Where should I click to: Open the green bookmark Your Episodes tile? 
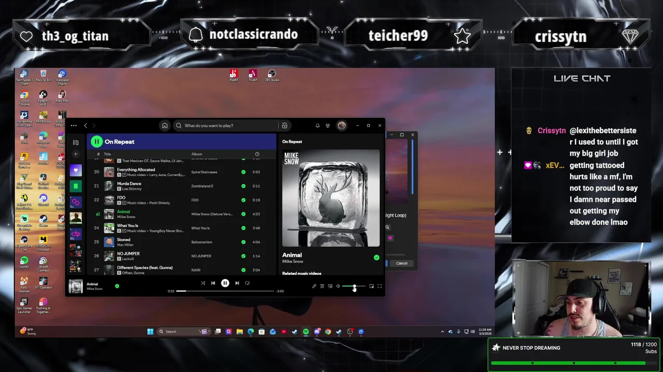tap(76, 186)
